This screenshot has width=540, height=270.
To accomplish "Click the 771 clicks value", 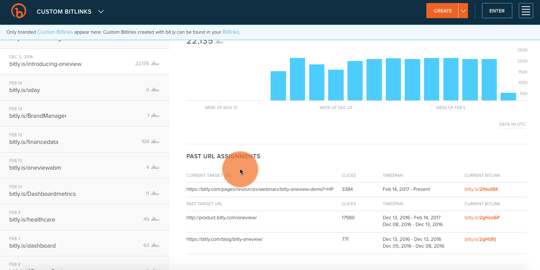I will (x=345, y=239).
